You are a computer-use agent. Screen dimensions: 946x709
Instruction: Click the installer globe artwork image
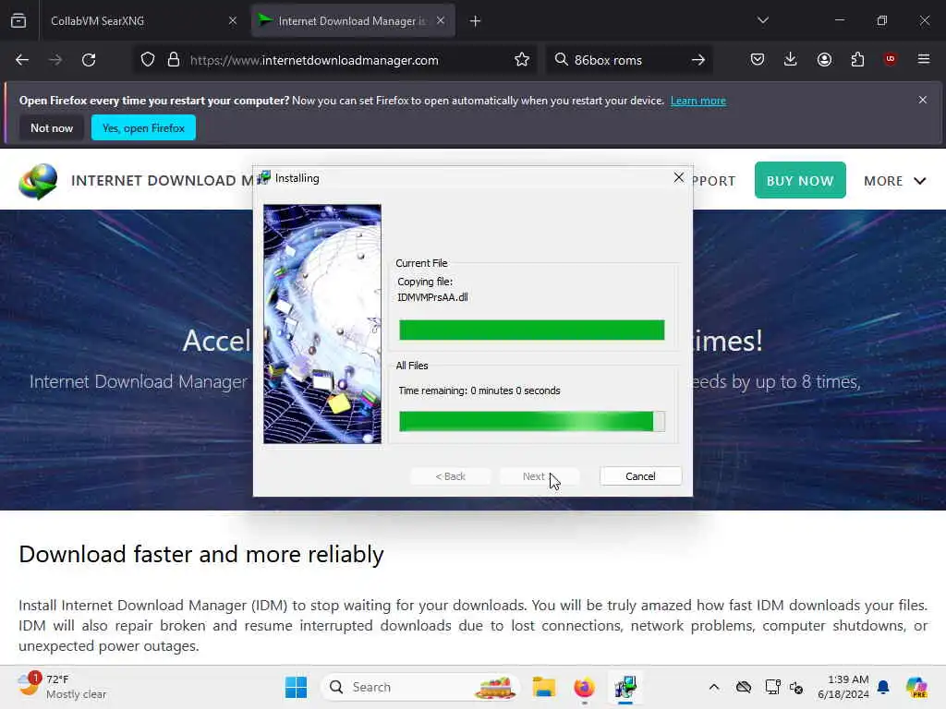322,324
